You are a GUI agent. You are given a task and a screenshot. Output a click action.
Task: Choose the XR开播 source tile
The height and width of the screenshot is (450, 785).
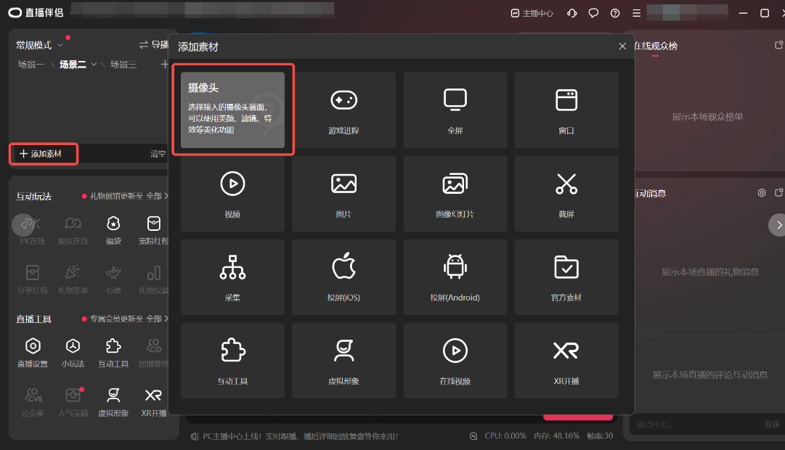pyautogui.click(x=566, y=359)
